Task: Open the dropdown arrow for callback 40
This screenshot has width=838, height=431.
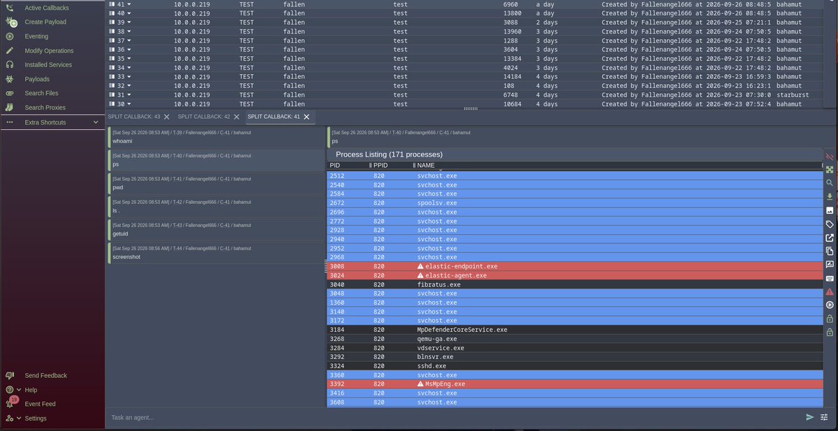Action: pos(129,13)
